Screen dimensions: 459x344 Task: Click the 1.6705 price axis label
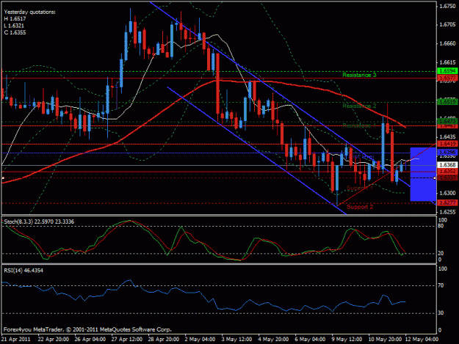447,24
